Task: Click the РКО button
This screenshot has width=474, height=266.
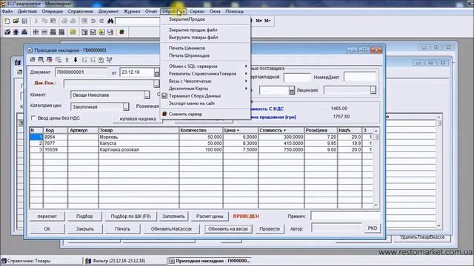Action: 373,228
